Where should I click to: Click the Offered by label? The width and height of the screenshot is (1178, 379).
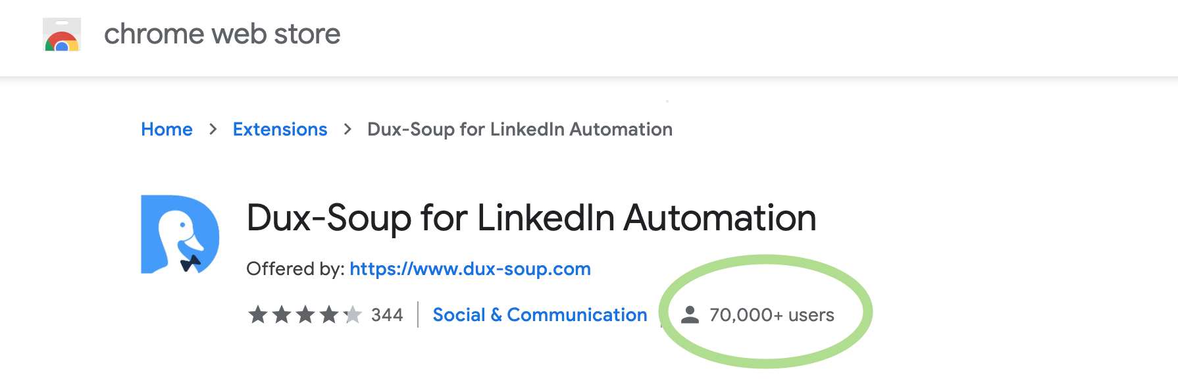295,268
